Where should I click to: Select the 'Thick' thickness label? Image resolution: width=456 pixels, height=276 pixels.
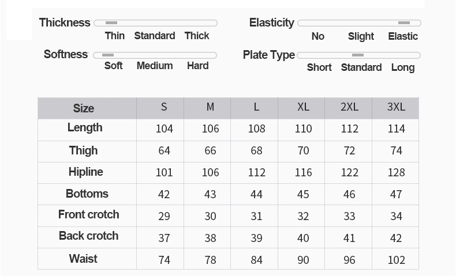click(197, 36)
